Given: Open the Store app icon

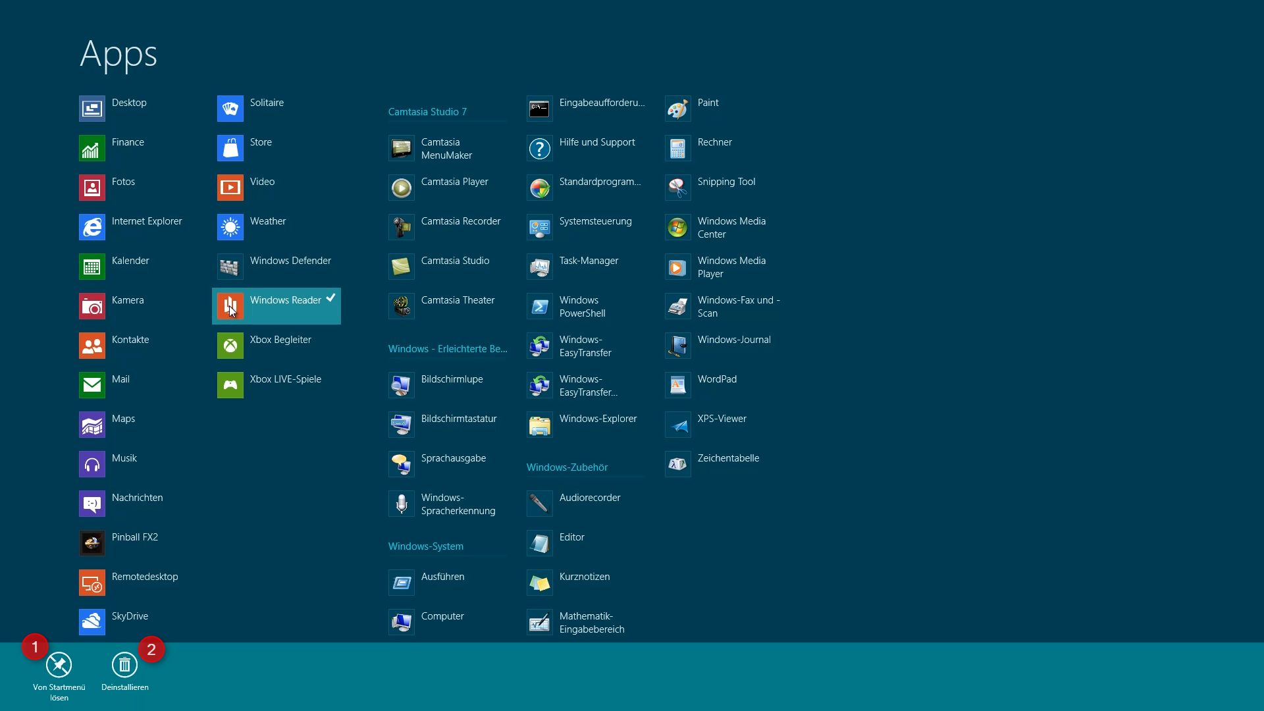Looking at the screenshot, I should pos(230,148).
